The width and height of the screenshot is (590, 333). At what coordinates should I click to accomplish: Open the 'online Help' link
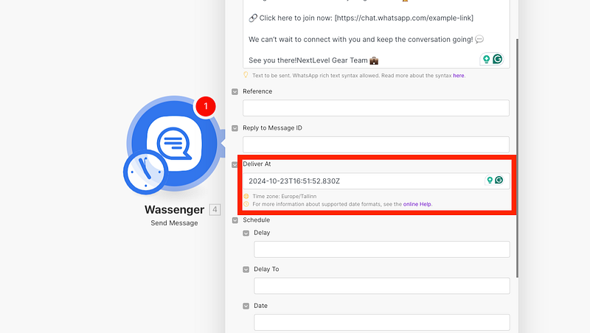(x=417, y=204)
